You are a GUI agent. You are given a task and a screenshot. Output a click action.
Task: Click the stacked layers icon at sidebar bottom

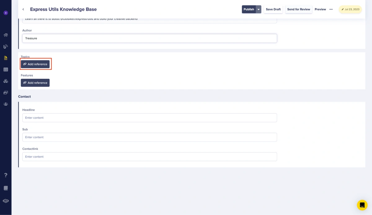6,201
